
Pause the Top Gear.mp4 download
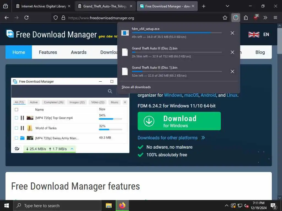pos(22,118)
